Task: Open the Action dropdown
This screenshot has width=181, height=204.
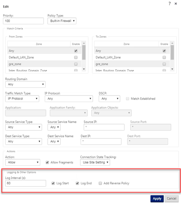Action: click(x=23, y=162)
